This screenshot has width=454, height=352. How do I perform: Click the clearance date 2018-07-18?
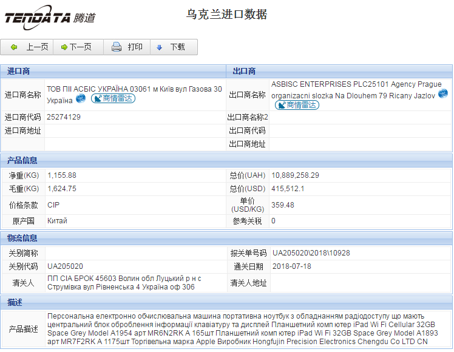[x=291, y=266]
